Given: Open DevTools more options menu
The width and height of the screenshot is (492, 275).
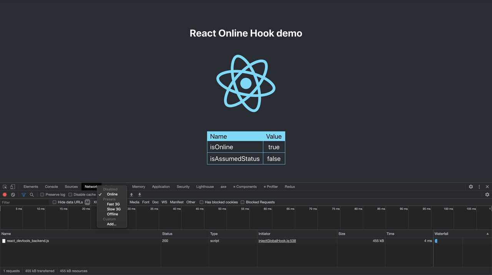Looking at the screenshot, I should (x=479, y=187).
